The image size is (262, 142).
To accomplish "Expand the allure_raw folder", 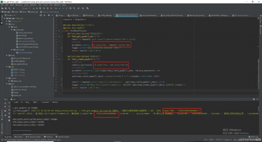I will [x=9, y=81].
